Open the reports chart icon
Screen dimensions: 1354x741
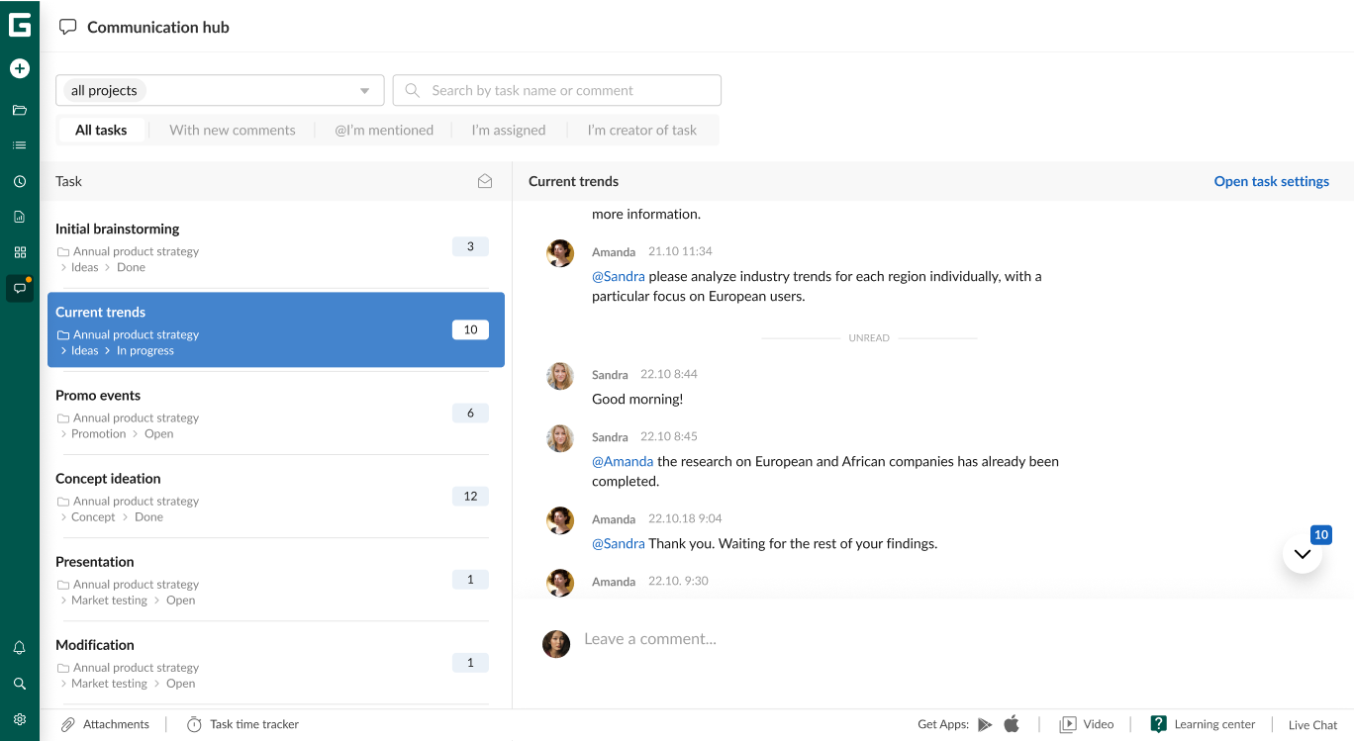[19, 216]
